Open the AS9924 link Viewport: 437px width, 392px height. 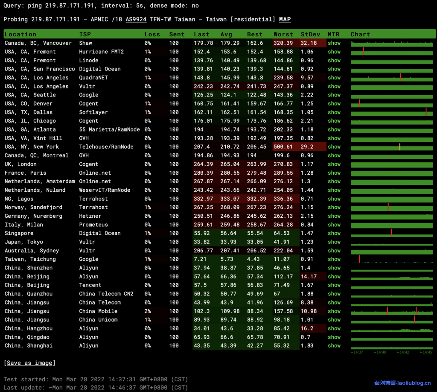[136, 20]
